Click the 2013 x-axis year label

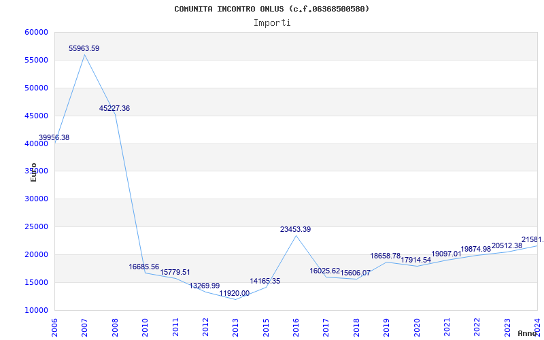click(235, 327)
